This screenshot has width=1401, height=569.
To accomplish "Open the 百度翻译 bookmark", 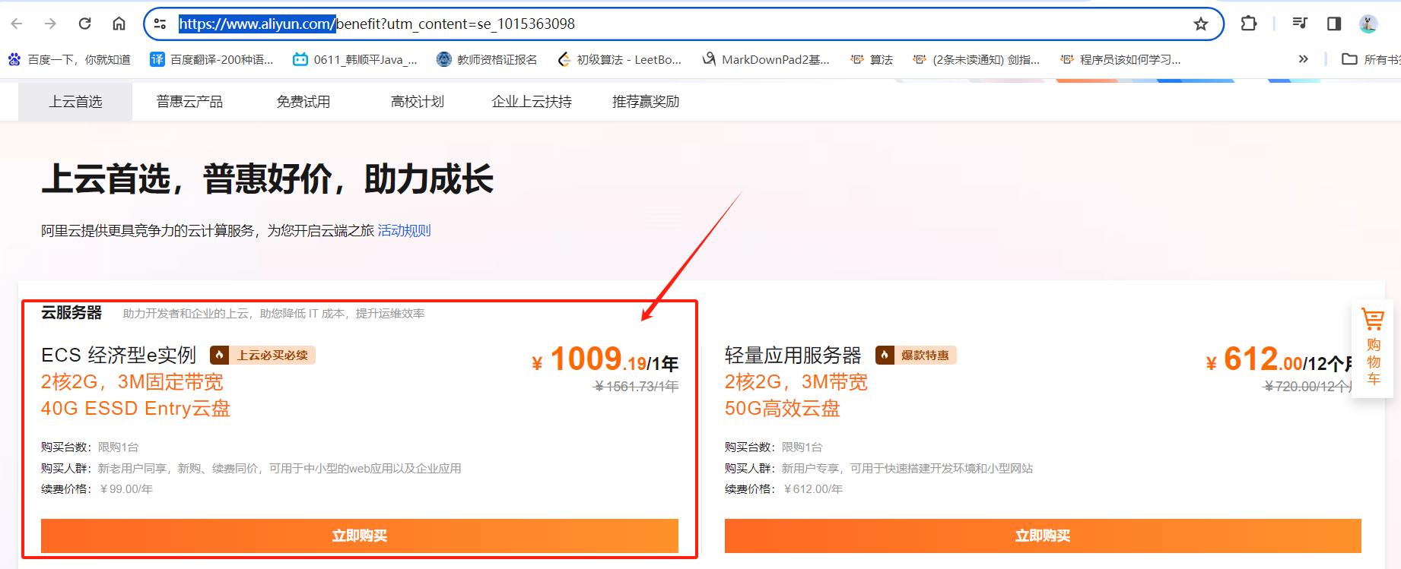I will pos(211,59).
